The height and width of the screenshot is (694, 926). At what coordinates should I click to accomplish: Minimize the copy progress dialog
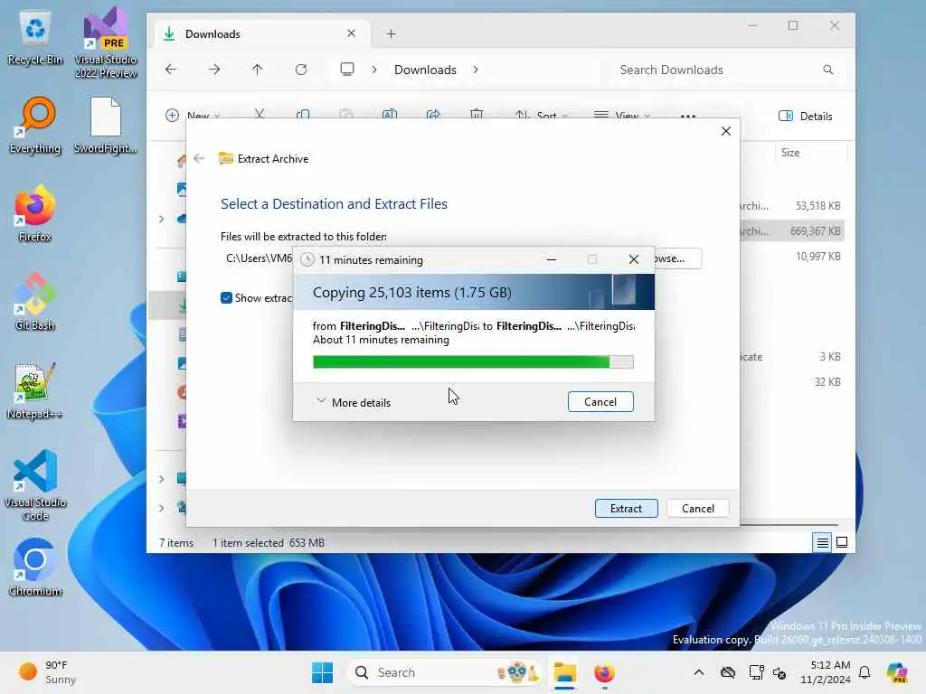pyautogui.click(x=552, y=259)
